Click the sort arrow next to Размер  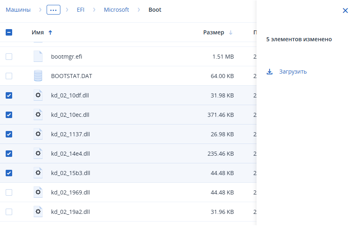click(x=231, y=33)
